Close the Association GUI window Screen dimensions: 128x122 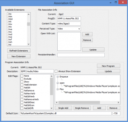click(x=123, y=2)
